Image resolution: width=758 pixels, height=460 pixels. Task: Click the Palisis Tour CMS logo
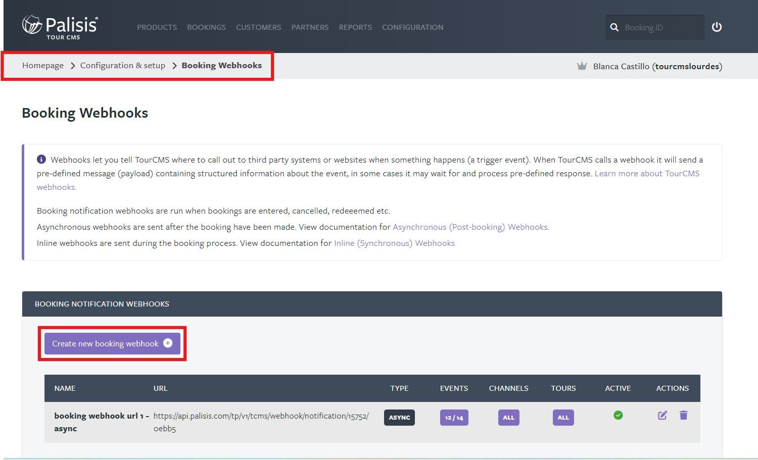tap(60, 27)
